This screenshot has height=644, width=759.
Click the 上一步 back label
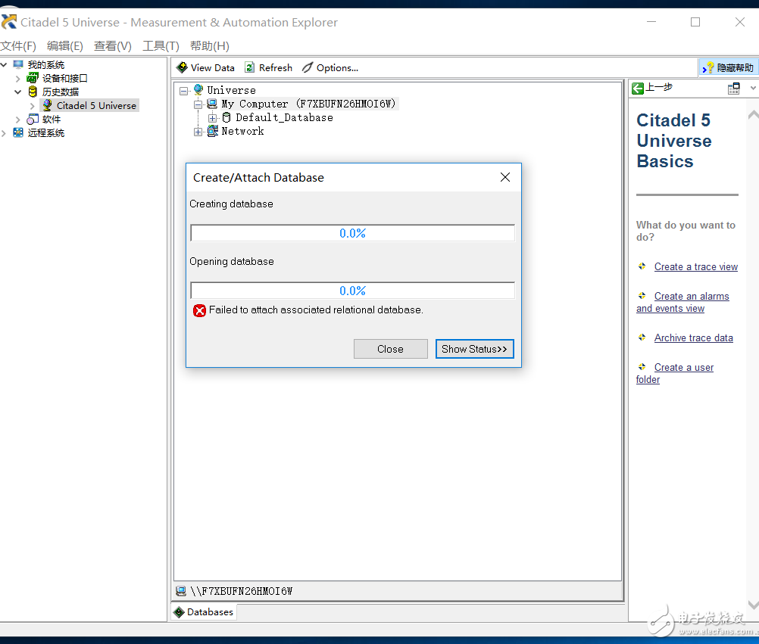(x=659, y=88)
